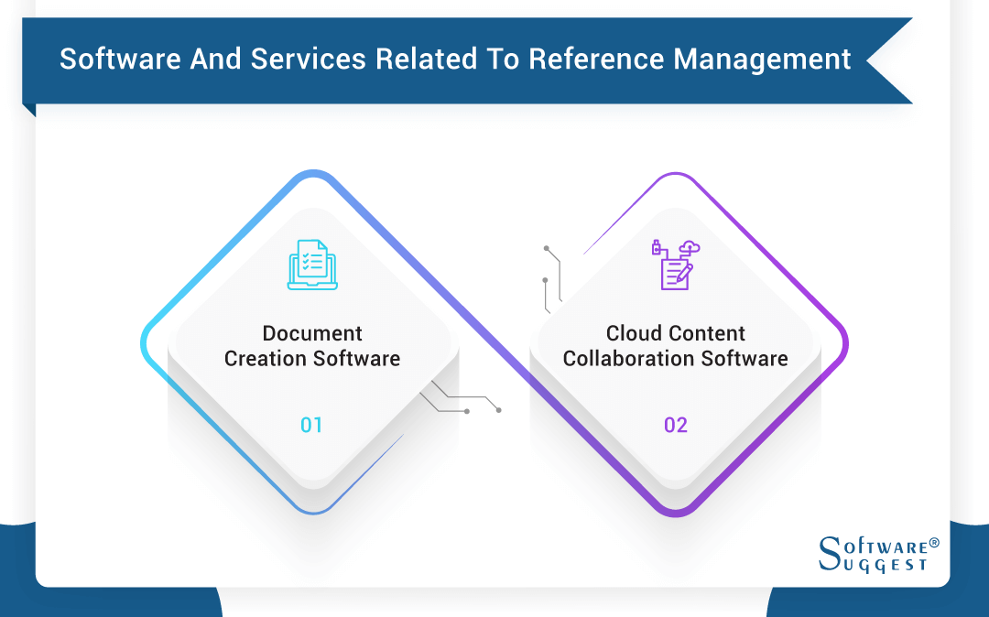The width and height of the screenshot is (989, 617).
Task: Select the cloud-connected document icon
Action: tap(675, 265)
